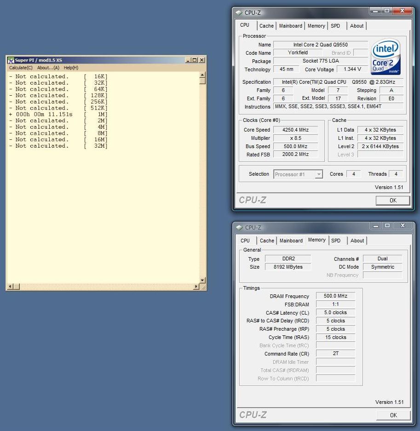
Task: Switch to Mainboard tab in top CPU-Z
Action: (x=291, y=26)
